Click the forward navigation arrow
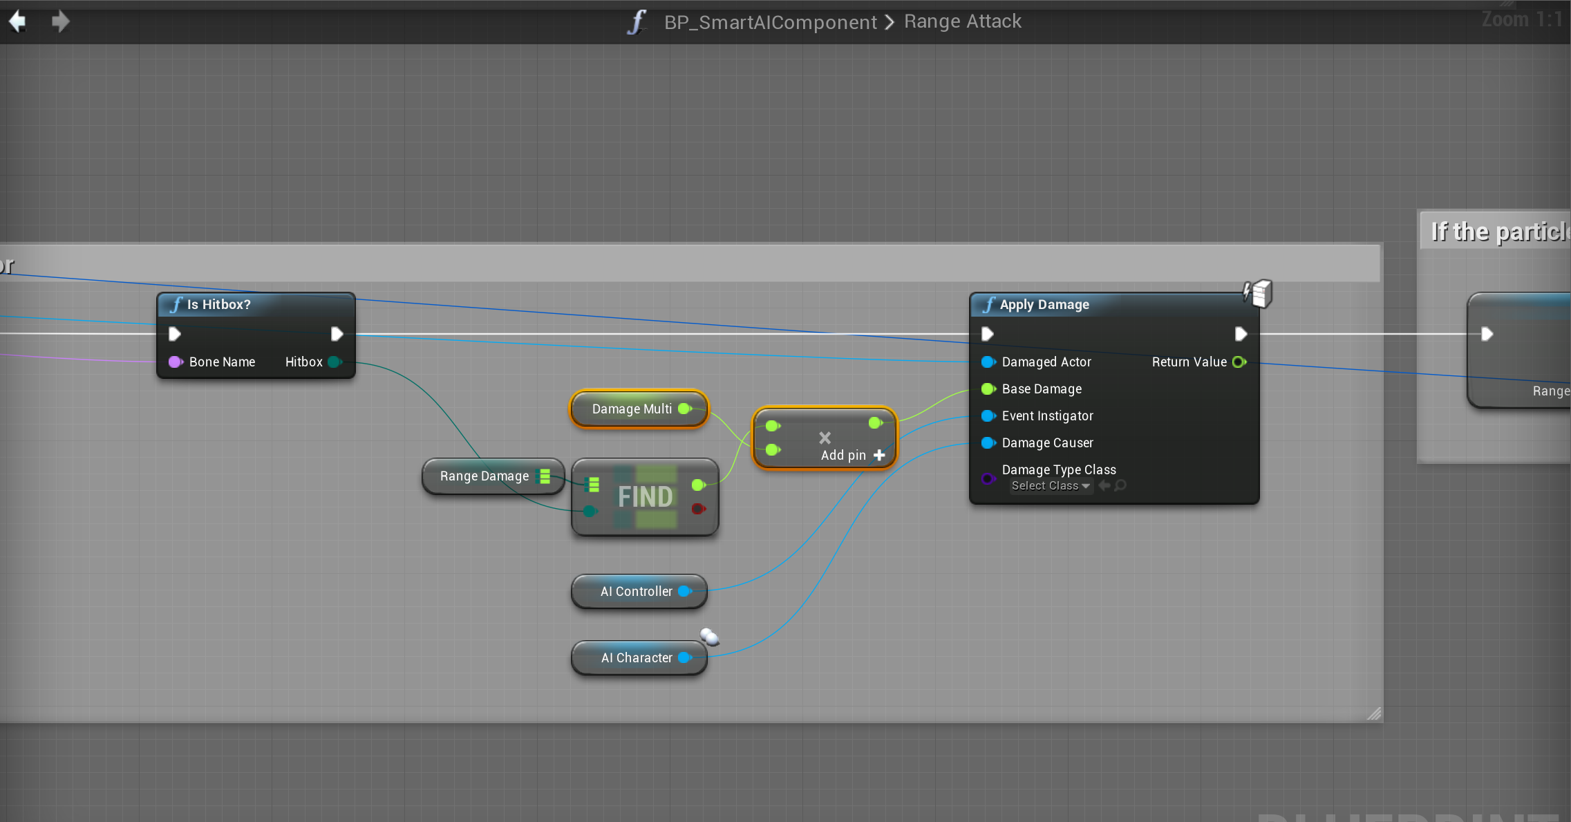Image resolution: width=1571 pixels, height=822 pixels. coord(60,21)
